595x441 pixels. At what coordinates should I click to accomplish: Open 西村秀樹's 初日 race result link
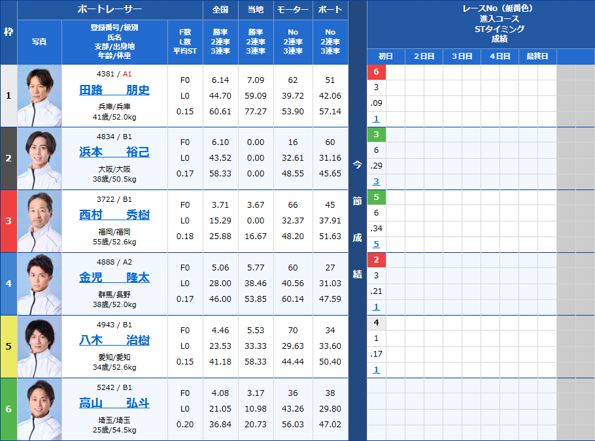pyautogui.click(x=375, y=243)
